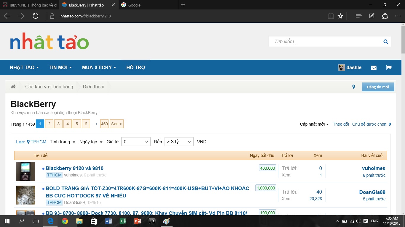Click the browser address bar

click(x=187, y=16)
